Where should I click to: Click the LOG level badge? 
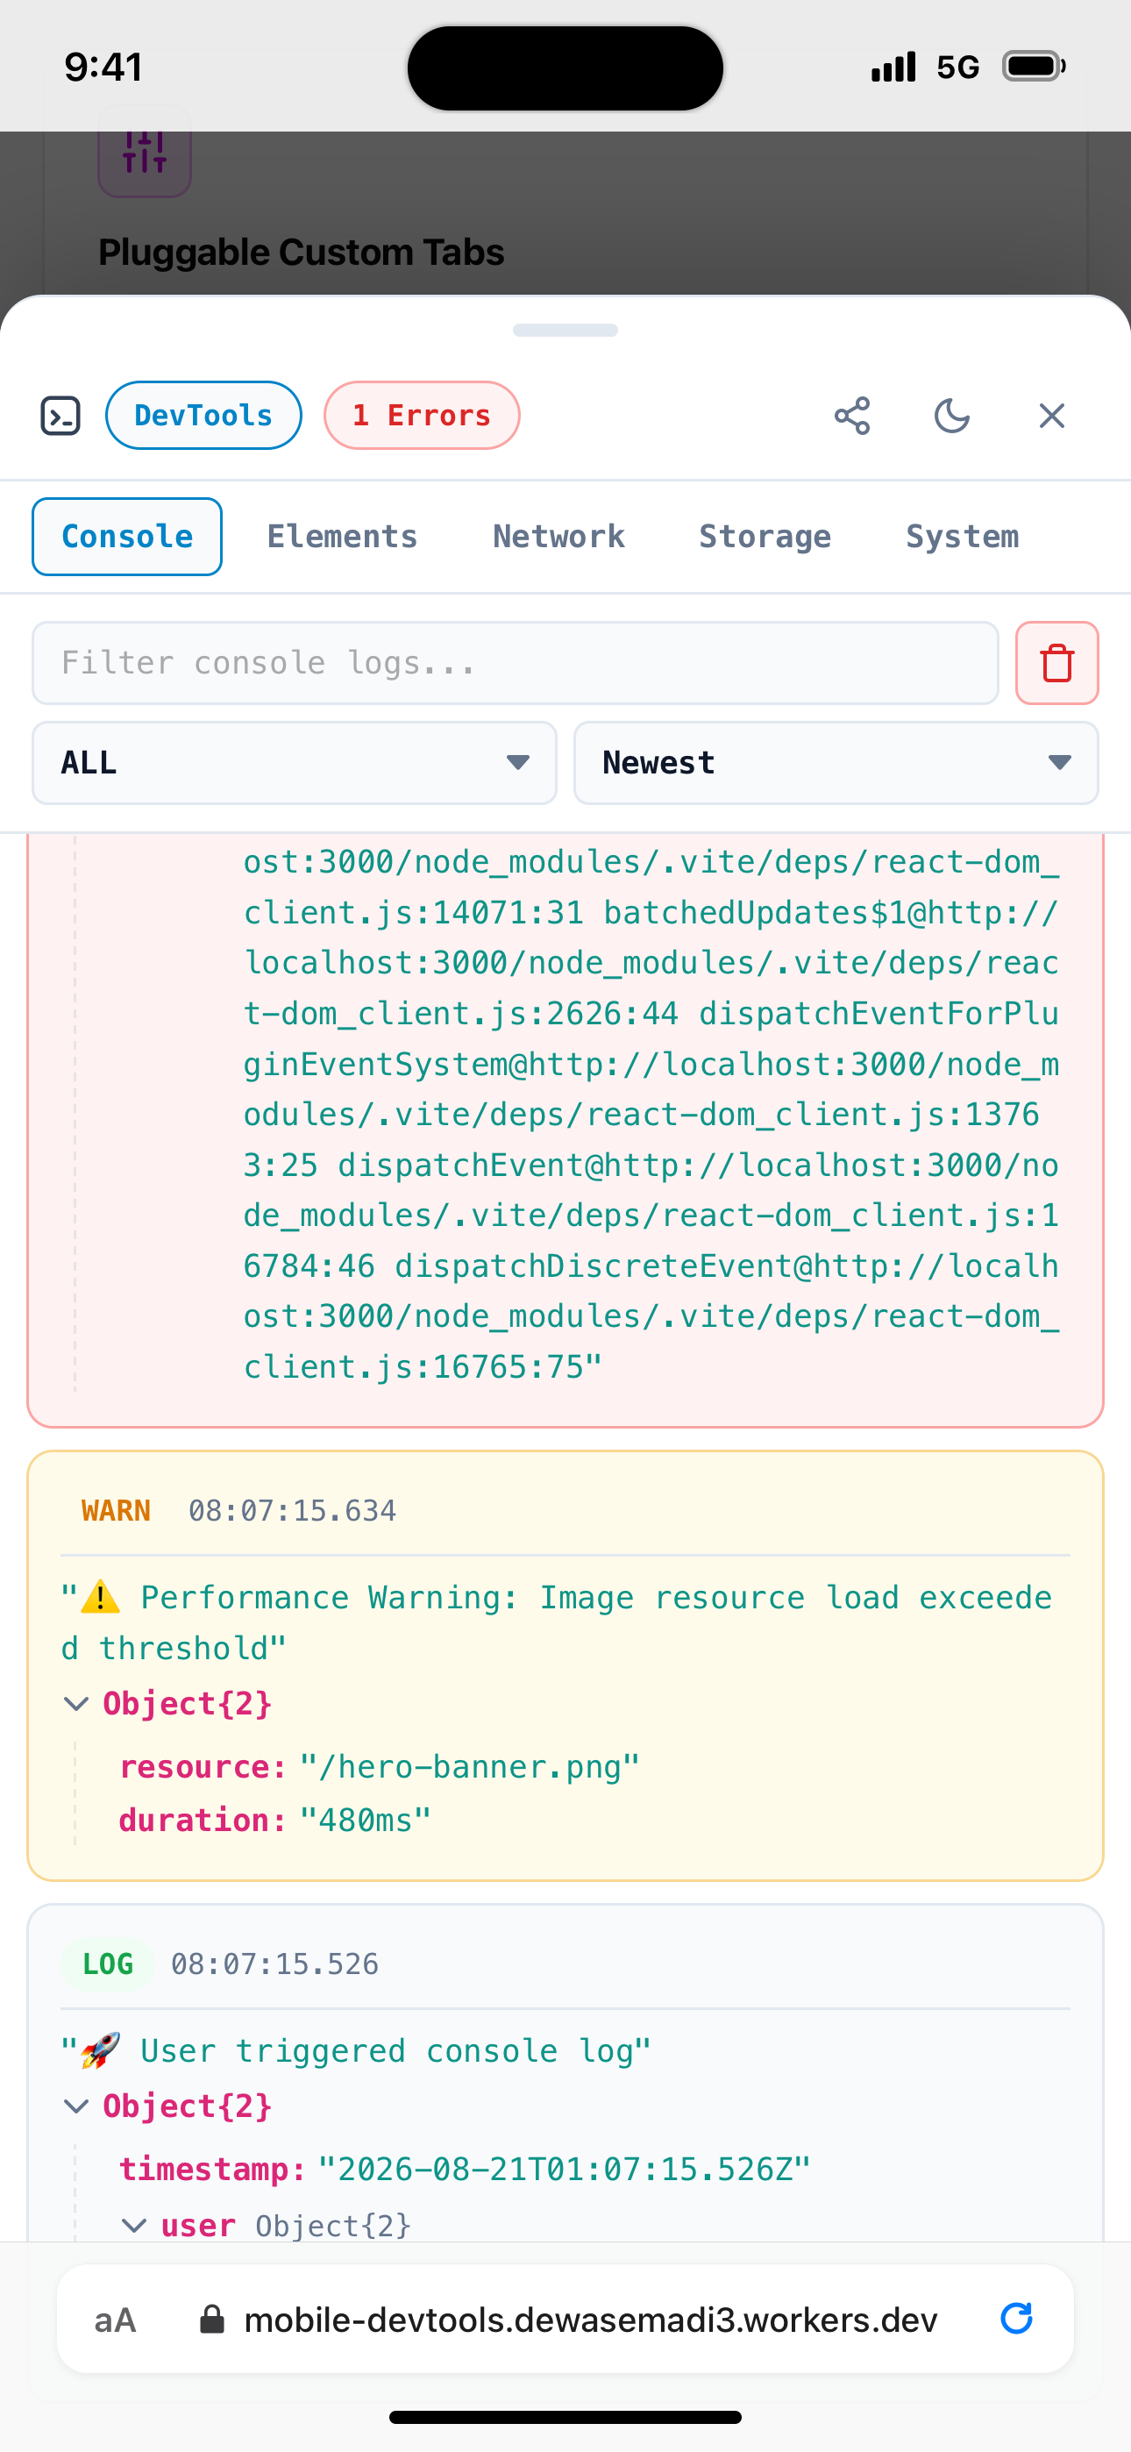coord(108,1964)
